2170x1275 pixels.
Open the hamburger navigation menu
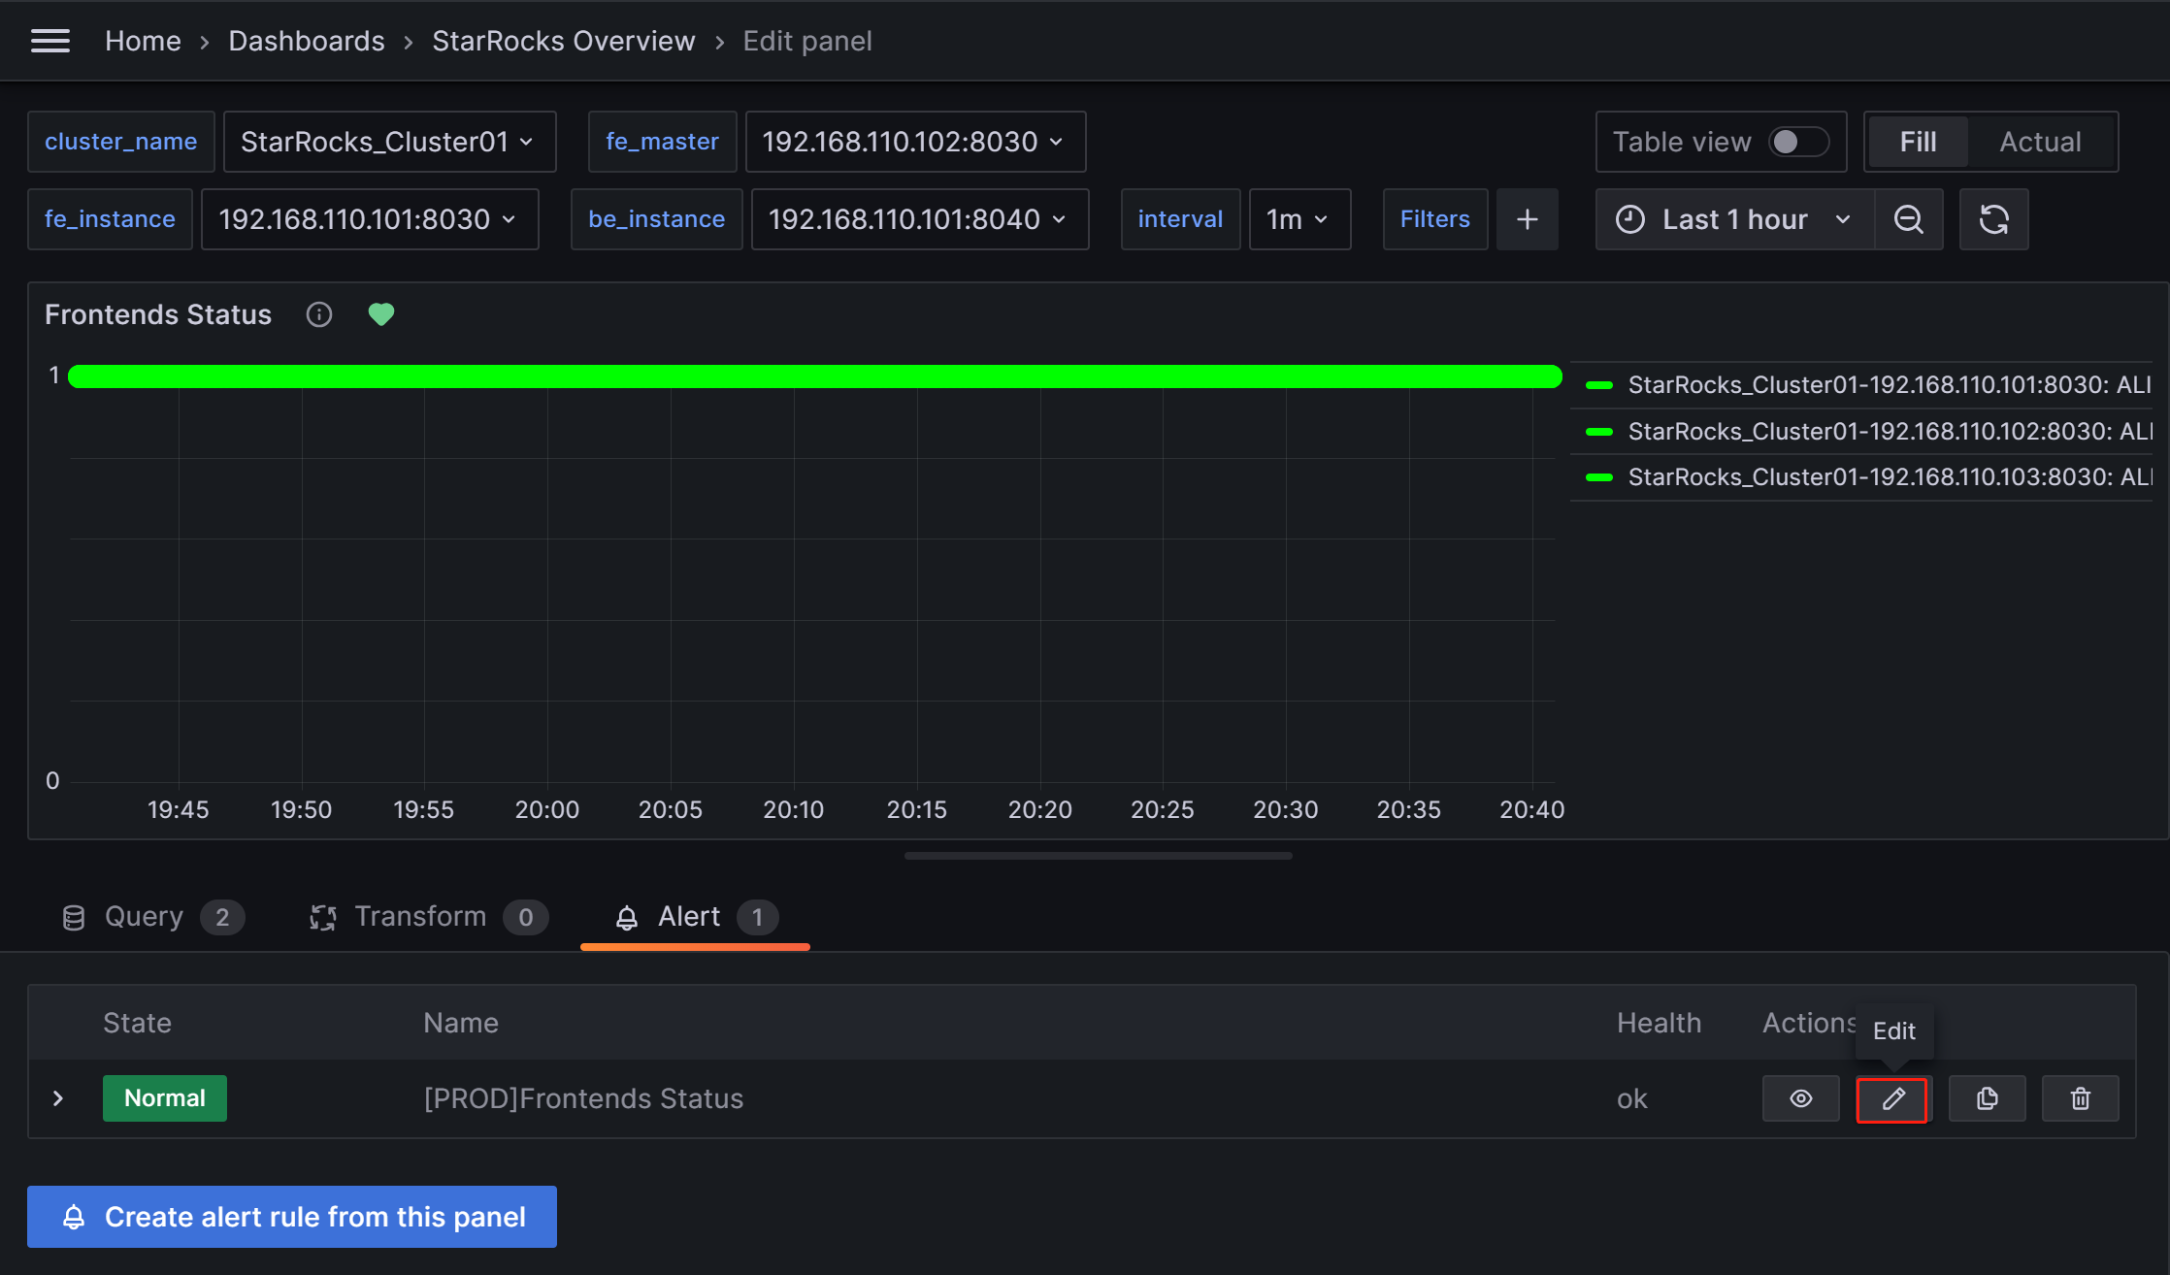point(50,41)
